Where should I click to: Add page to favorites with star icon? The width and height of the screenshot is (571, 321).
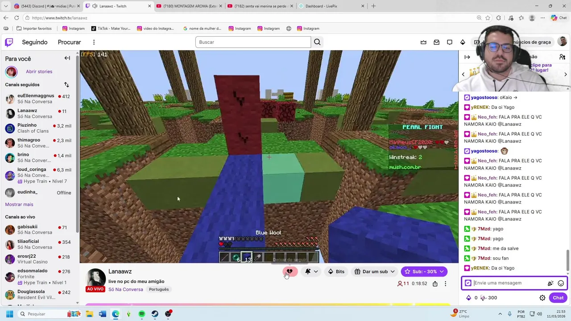click(x=488, y=18)
